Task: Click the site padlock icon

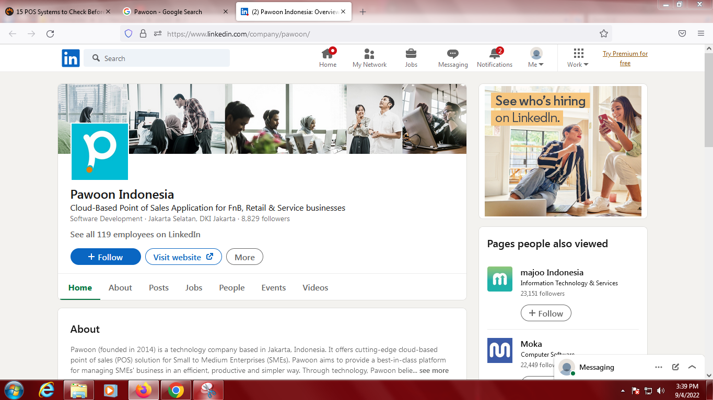Action: pyautogui.click(x=143, y=33)
